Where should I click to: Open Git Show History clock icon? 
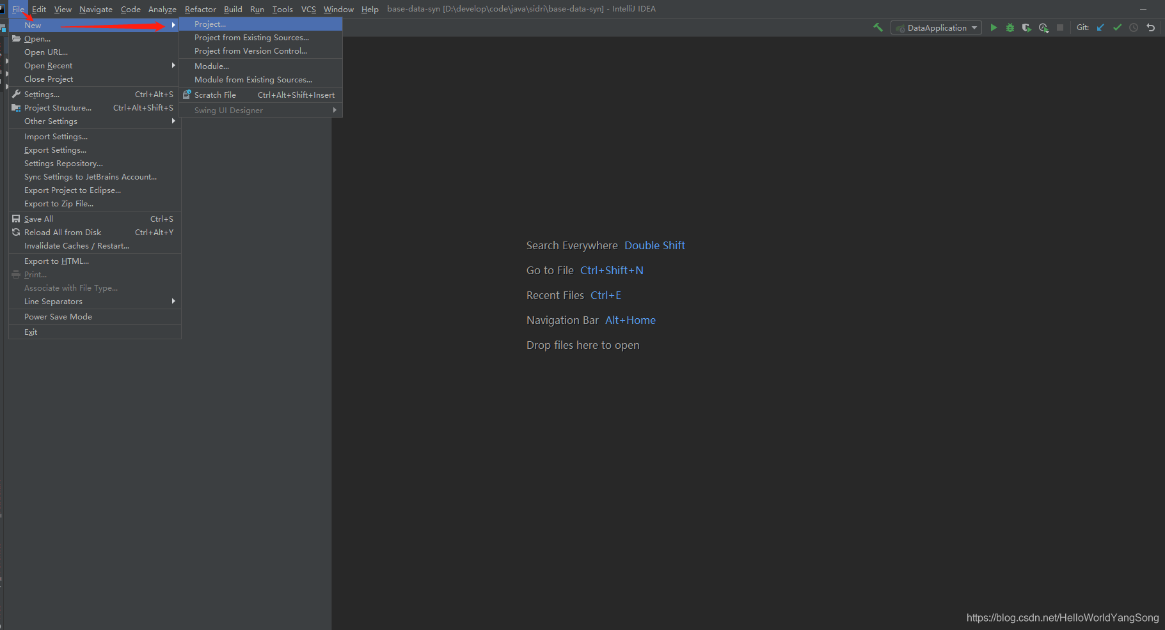tap(1134, 27)
